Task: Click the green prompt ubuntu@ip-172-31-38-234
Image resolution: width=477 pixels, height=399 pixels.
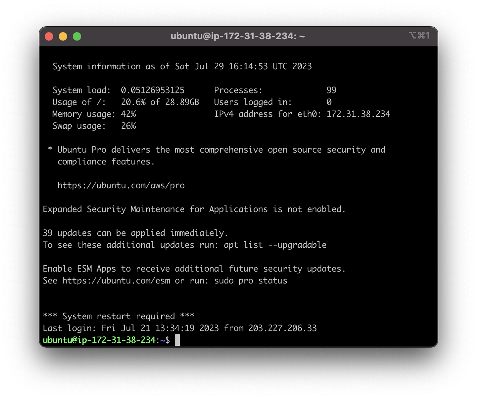Action: tap(99, 340)
